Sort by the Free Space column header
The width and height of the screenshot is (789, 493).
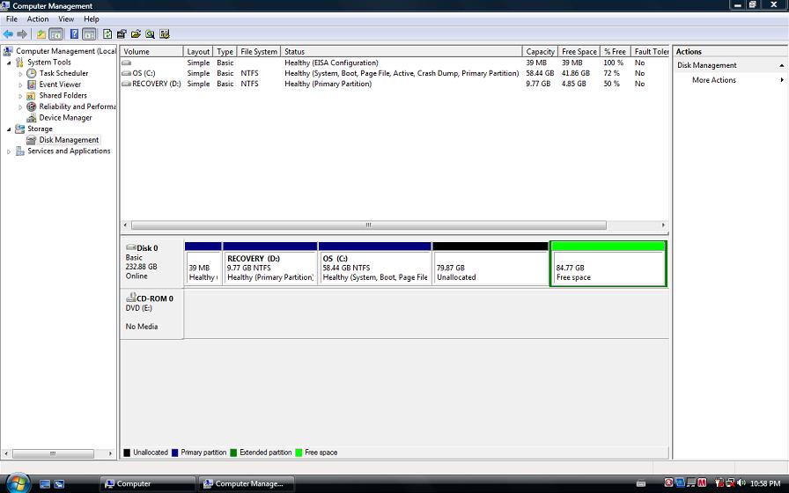tap(579, 51)
